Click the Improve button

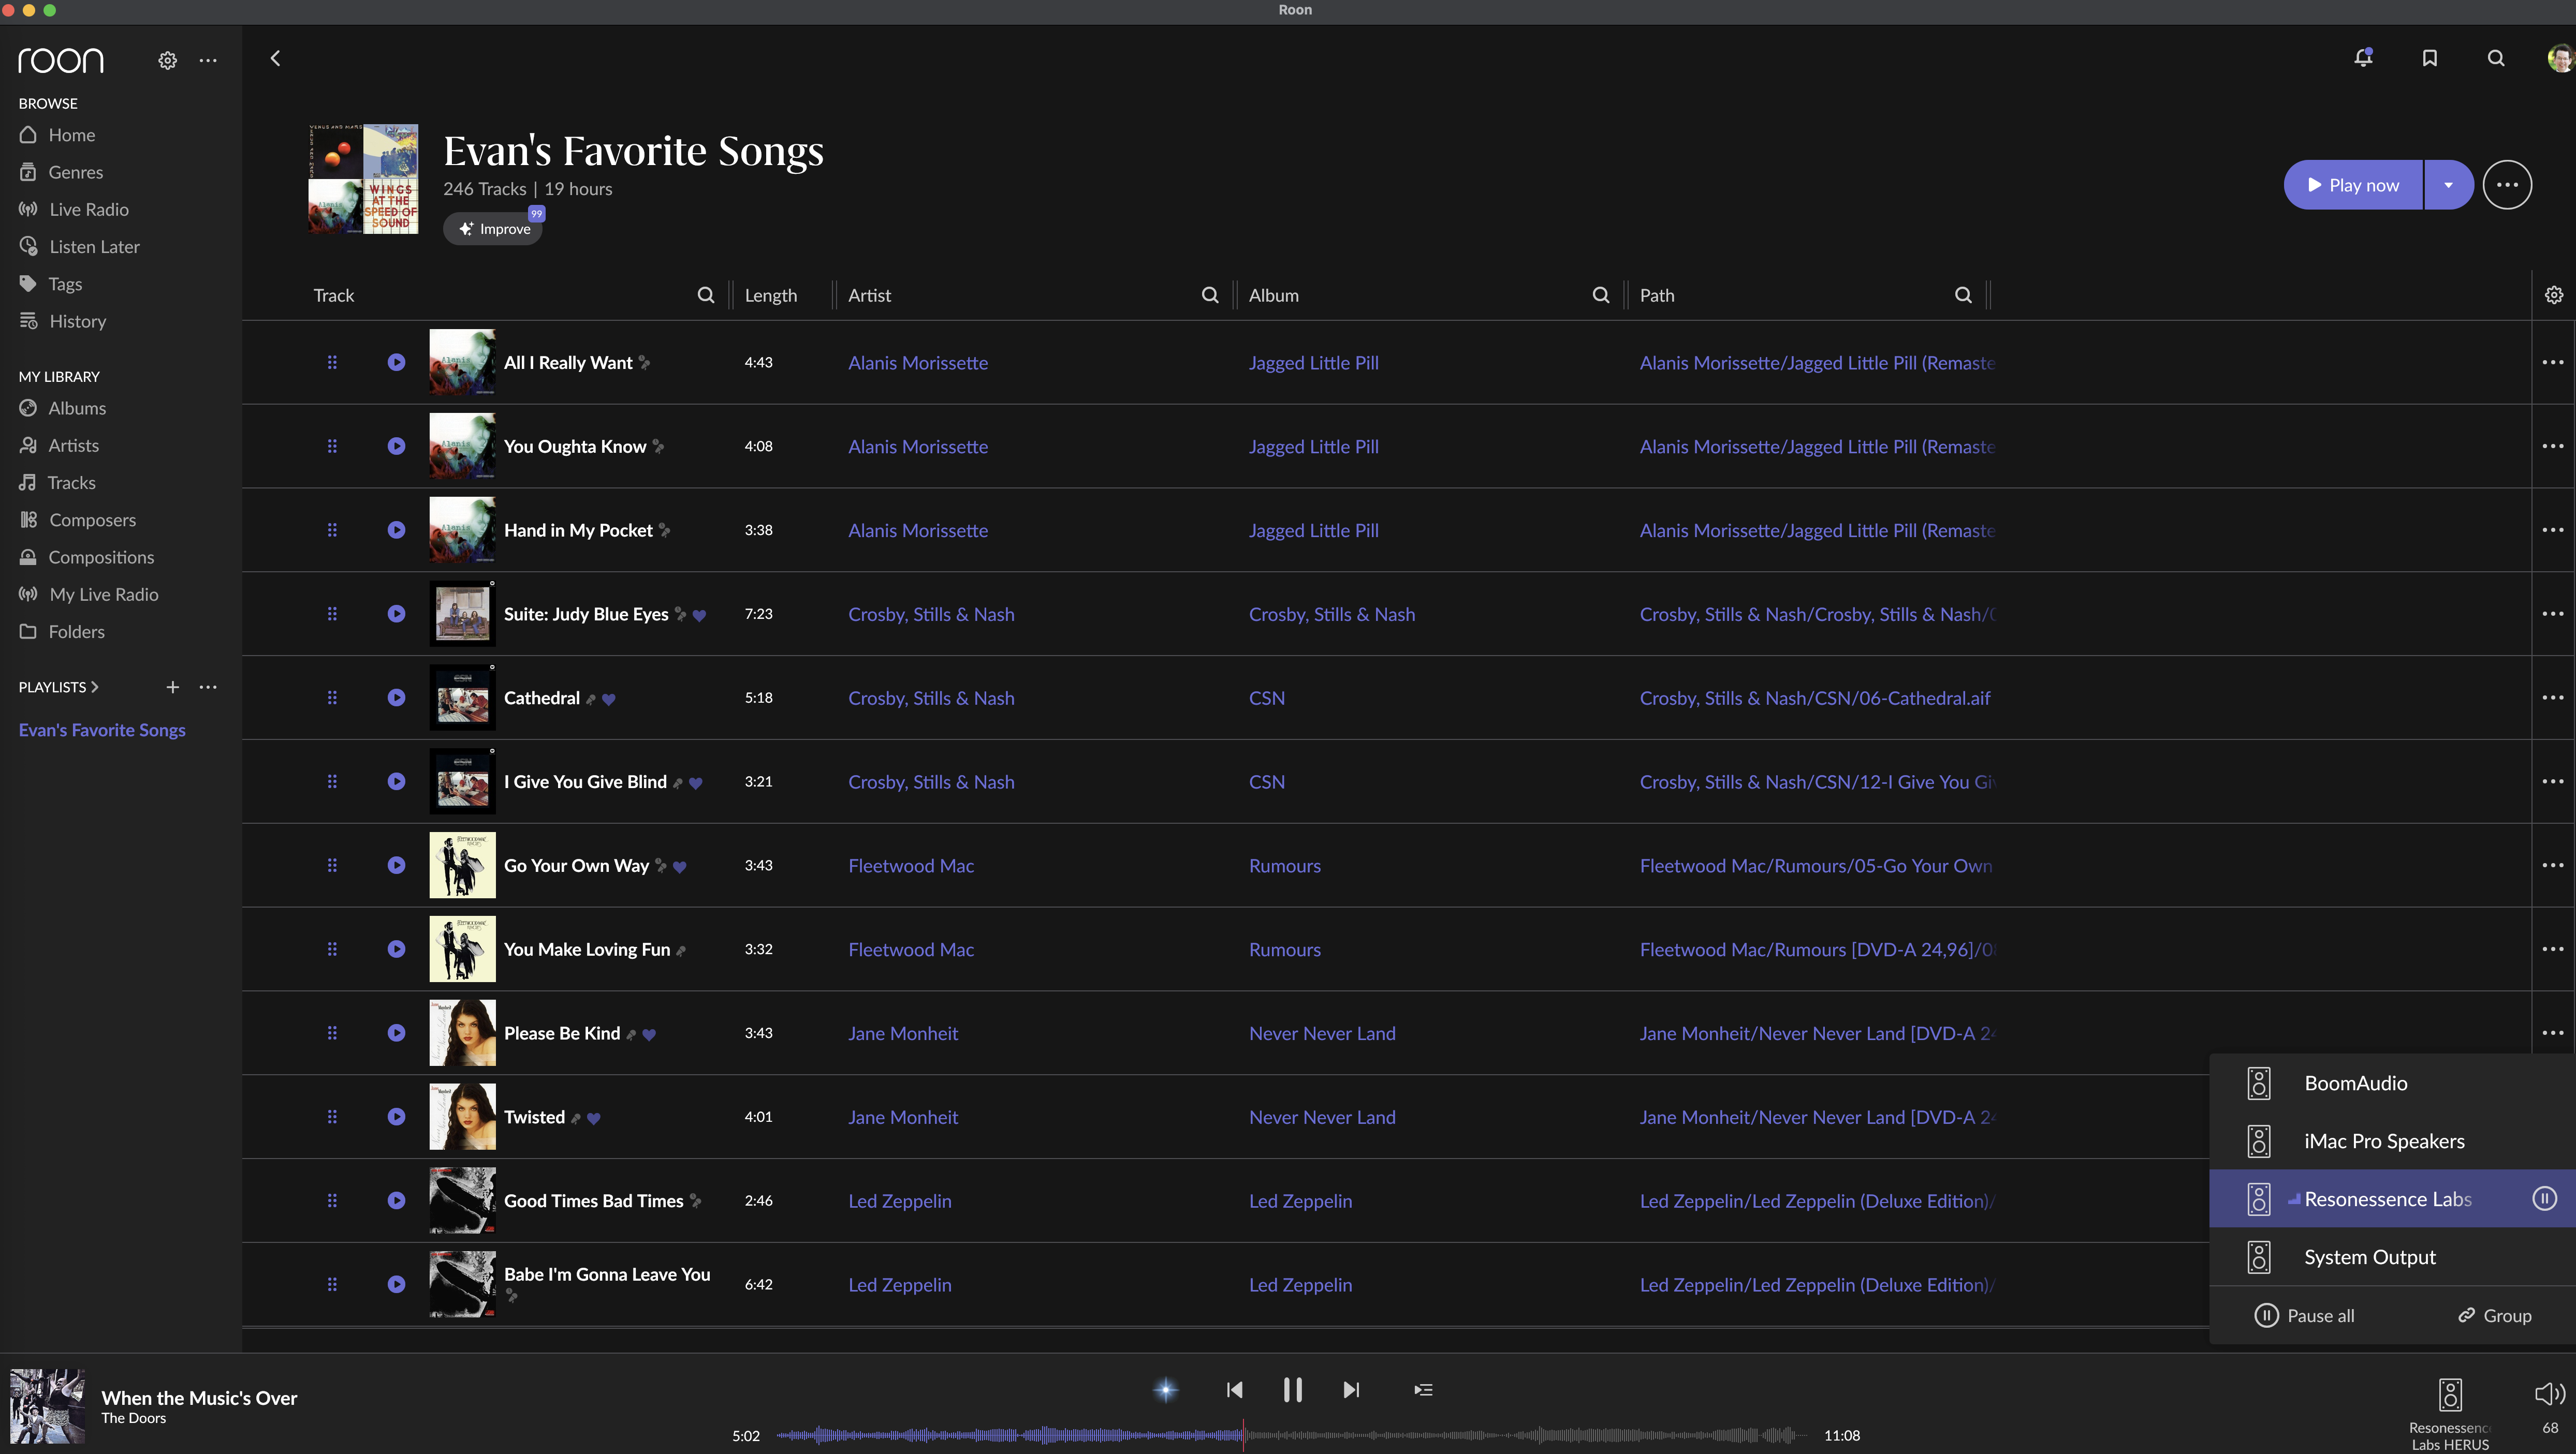coord(493,229)
